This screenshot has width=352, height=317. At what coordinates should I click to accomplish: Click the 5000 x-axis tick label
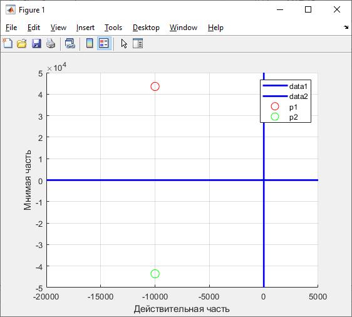click(x=318, y=297)
